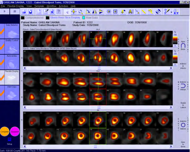Flip the image horizontally with the mirror icon
The height and width of the screenshot is (152, 190).
click(x=94, y=12)
